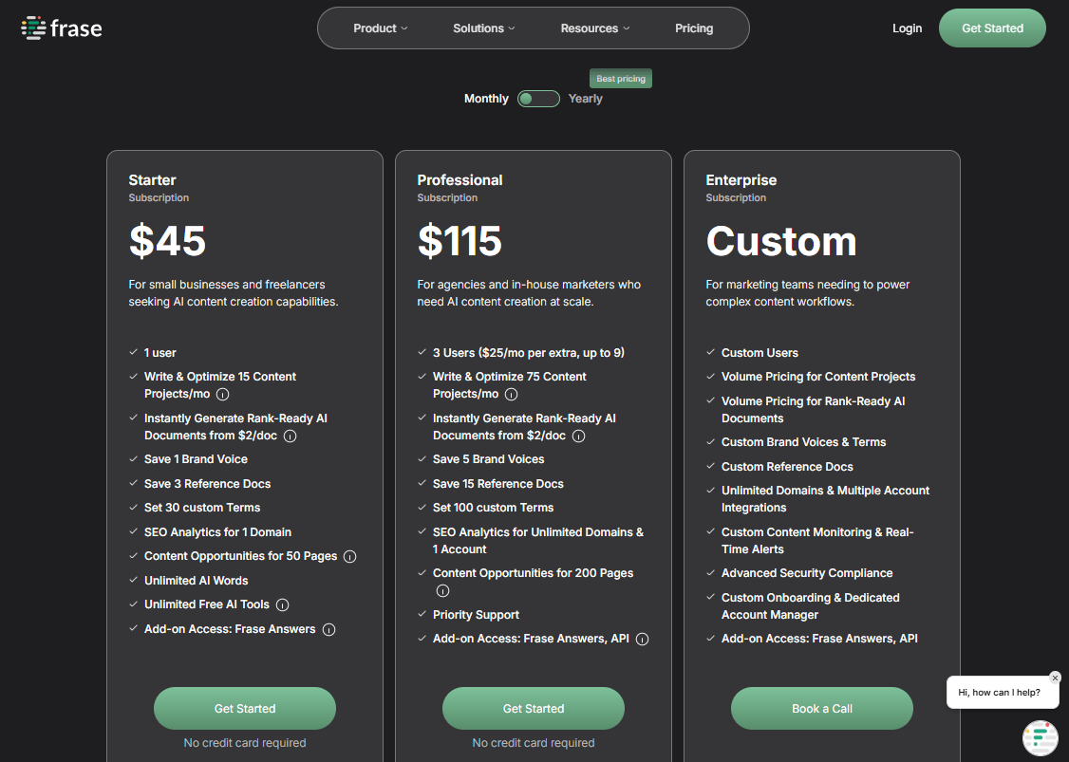The width and height of the screenshot is (1069, 762).
Task: Select the Yearly billing label
Action: [585, 99]
